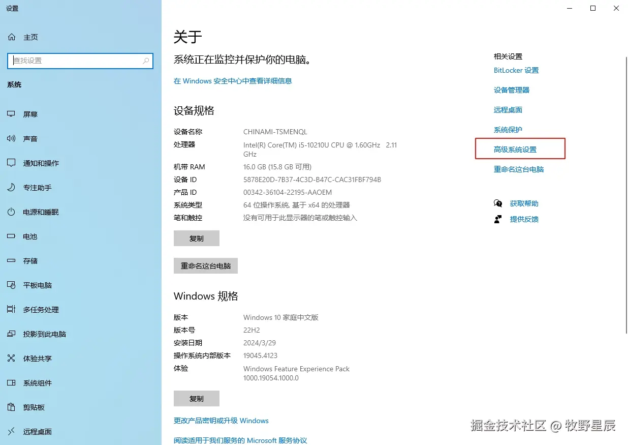Maximize the Settings window

(593, 8)
